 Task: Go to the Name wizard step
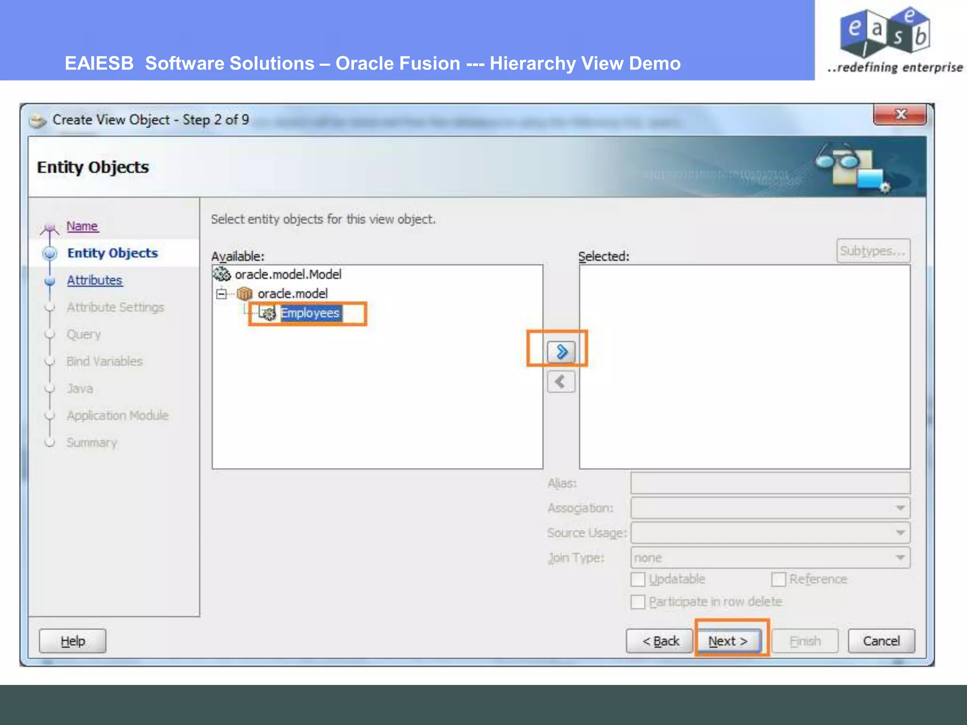click(x=82, y=226)
